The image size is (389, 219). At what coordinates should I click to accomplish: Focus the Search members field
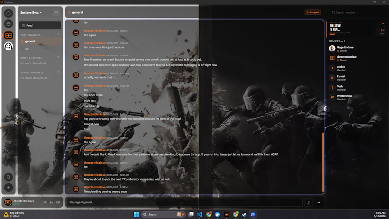pos(357,13)
